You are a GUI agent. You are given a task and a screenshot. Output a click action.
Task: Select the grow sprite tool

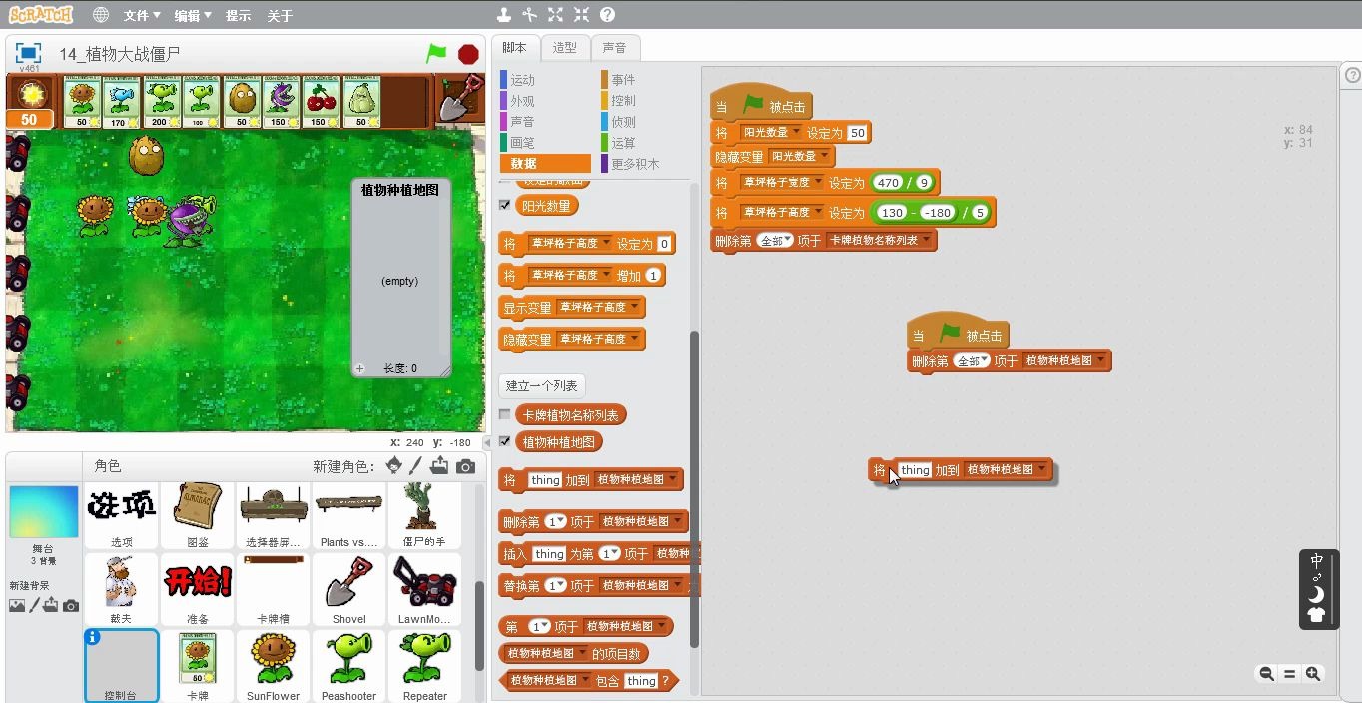pyautogui.click(x=556, y=14)
